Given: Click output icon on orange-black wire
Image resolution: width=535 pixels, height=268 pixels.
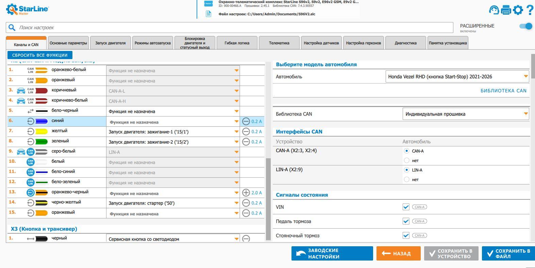Looking at the screenshot, I should pos(31,193).
